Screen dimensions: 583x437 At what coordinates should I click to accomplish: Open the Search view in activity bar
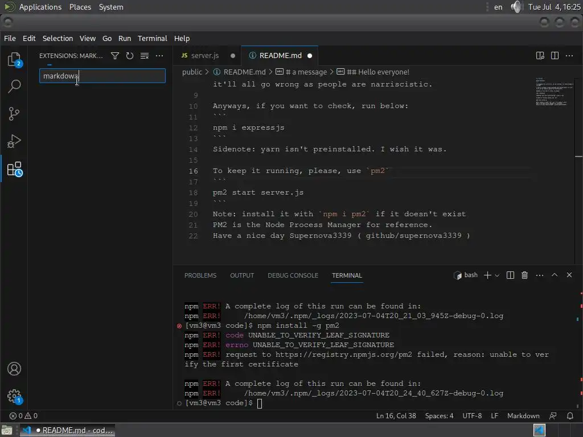click(x=14, y=86)
